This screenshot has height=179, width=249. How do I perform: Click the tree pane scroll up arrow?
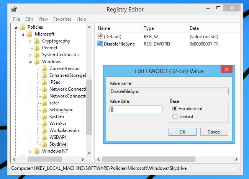click(89, 27)
